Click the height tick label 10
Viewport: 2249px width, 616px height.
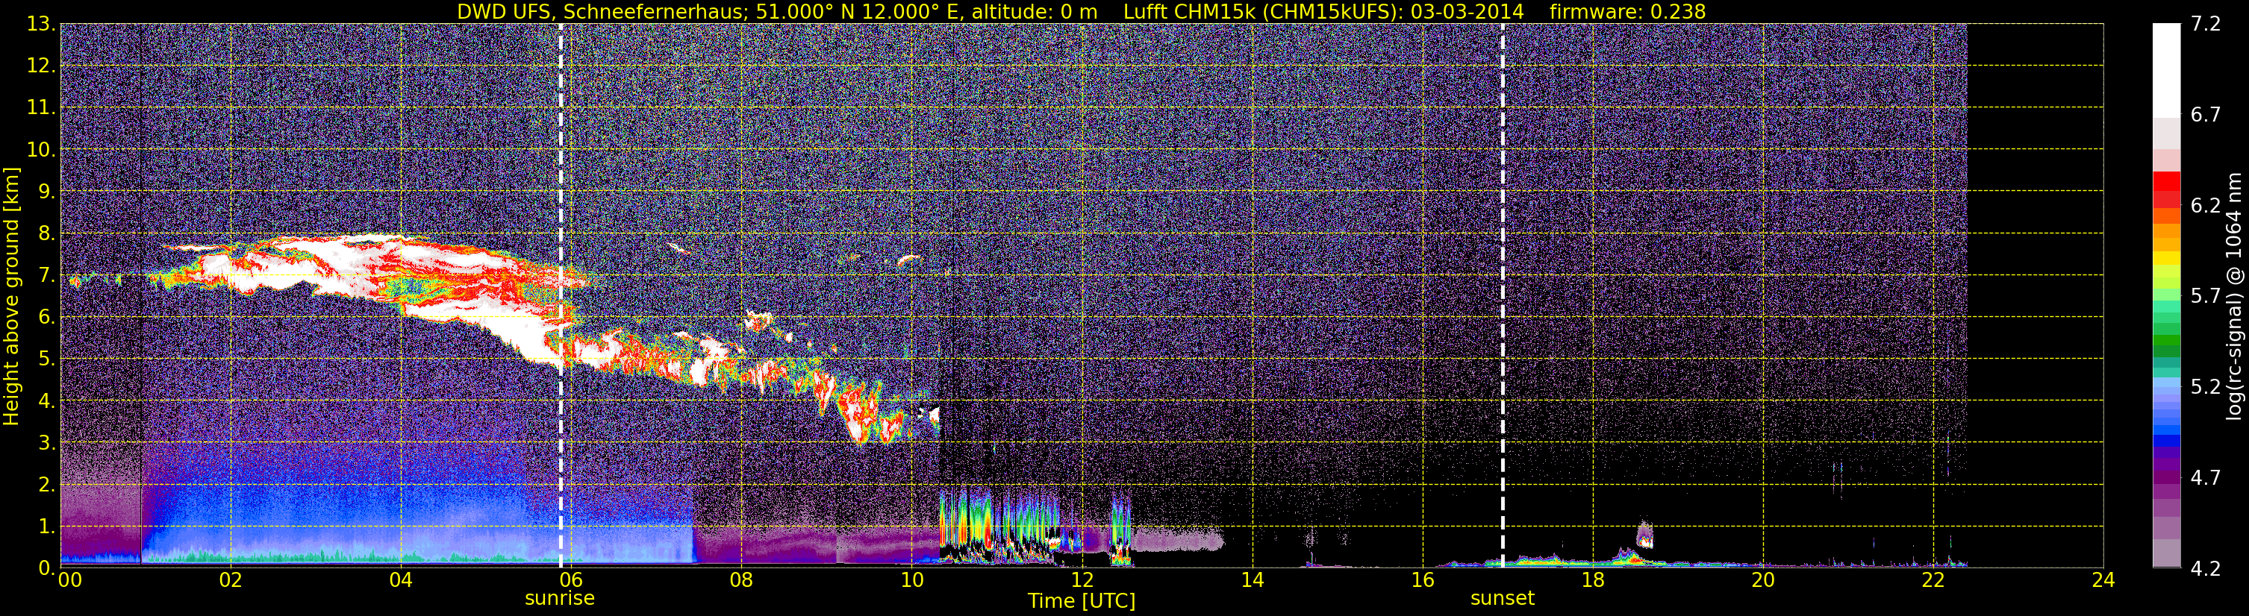click(40, 150)
